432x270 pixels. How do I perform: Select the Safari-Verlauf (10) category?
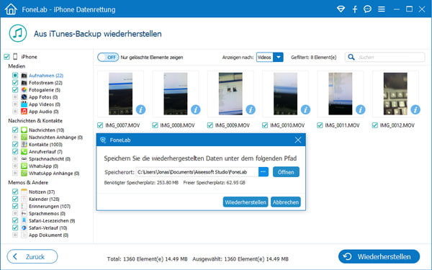coord(48,228)
